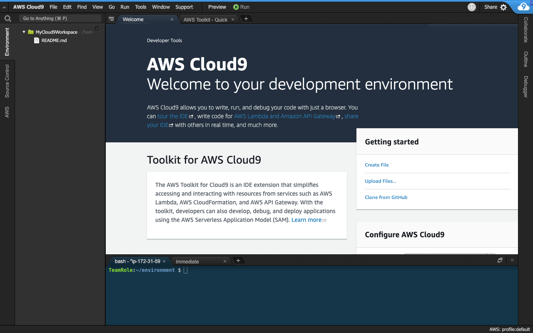Screen dimensions: 533x333
Task: Open preferences with the gear icon beside Share
Action: (x=503, y=7)
